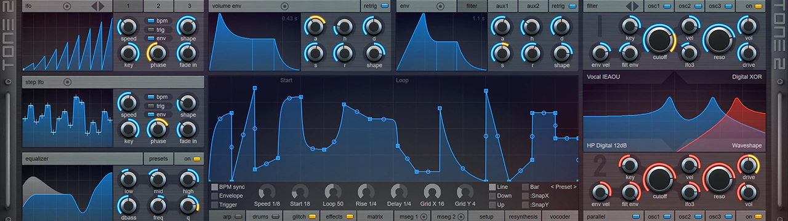Select the aux1 envelope tab

coord(502,6)
